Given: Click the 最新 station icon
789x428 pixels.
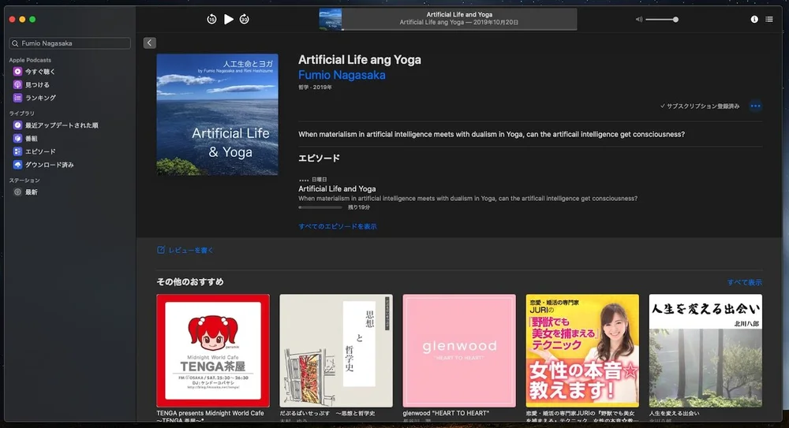Looking at the screenshot, I should (17, 192).
